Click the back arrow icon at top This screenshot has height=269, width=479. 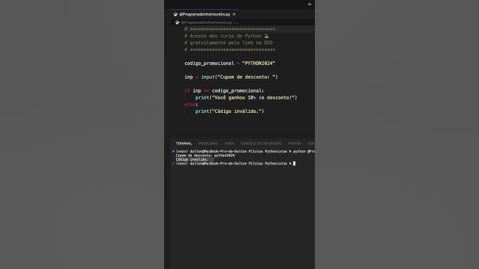point(310,4)
